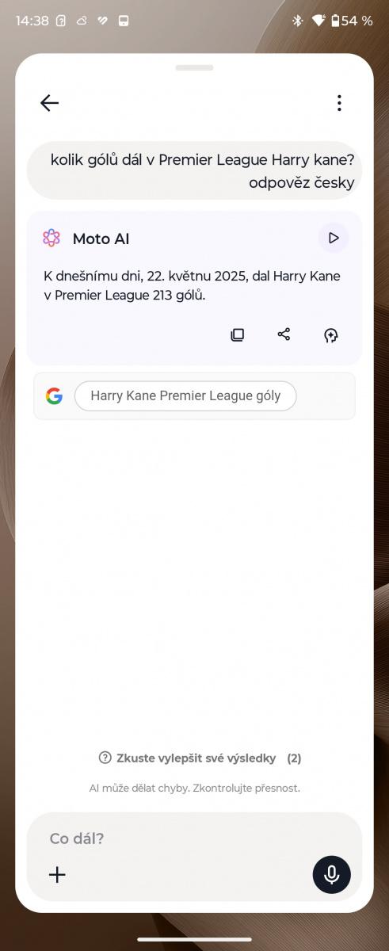Select the user question bubble text

coord(202,171)
